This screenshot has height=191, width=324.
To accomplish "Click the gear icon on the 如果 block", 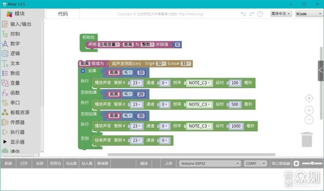I will tap(83, 71).
